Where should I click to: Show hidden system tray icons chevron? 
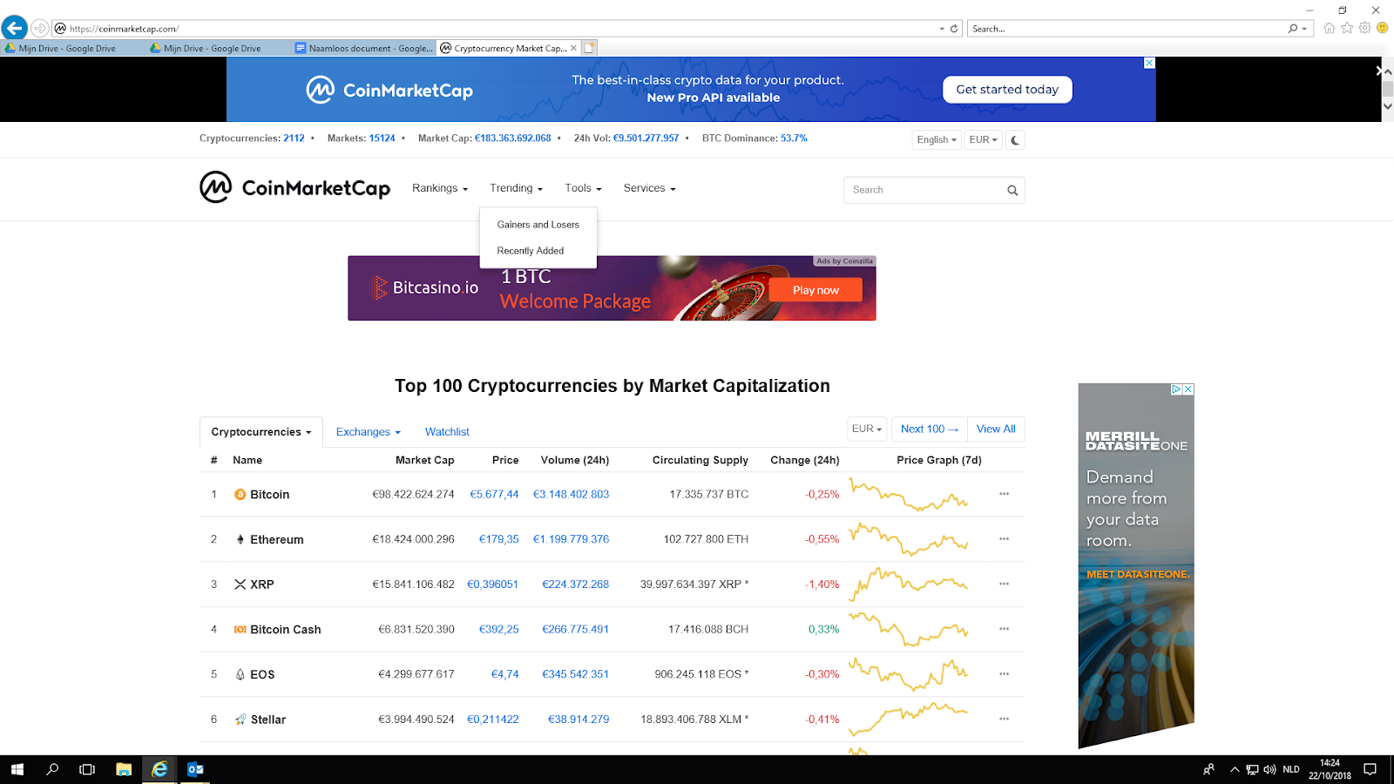(1235, 769)
